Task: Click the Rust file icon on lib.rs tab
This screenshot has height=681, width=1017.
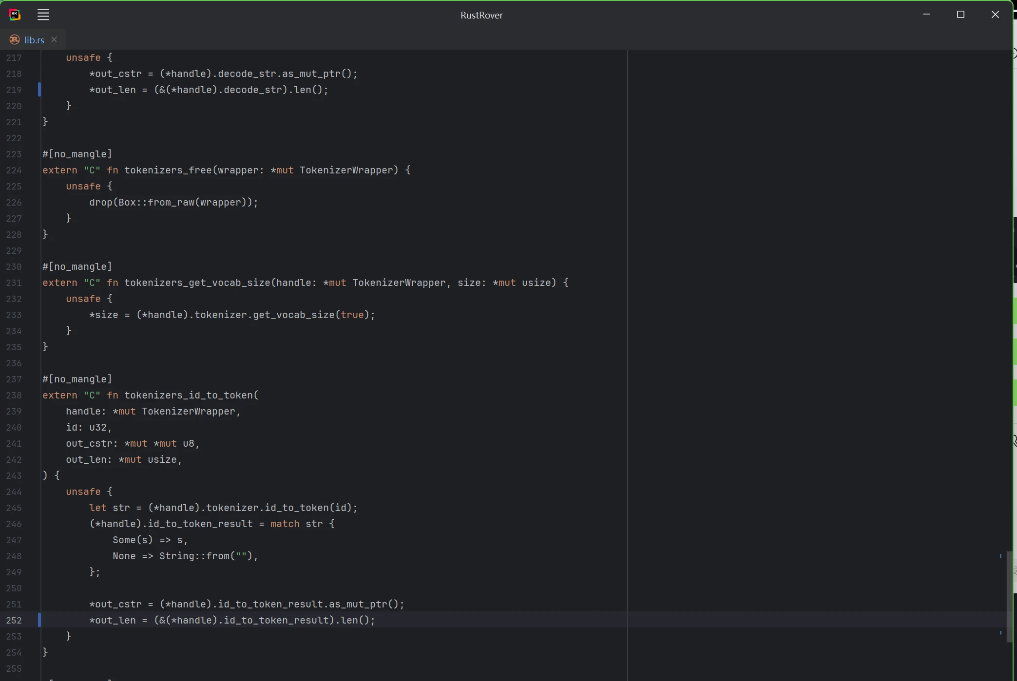Action: (15, 40)
